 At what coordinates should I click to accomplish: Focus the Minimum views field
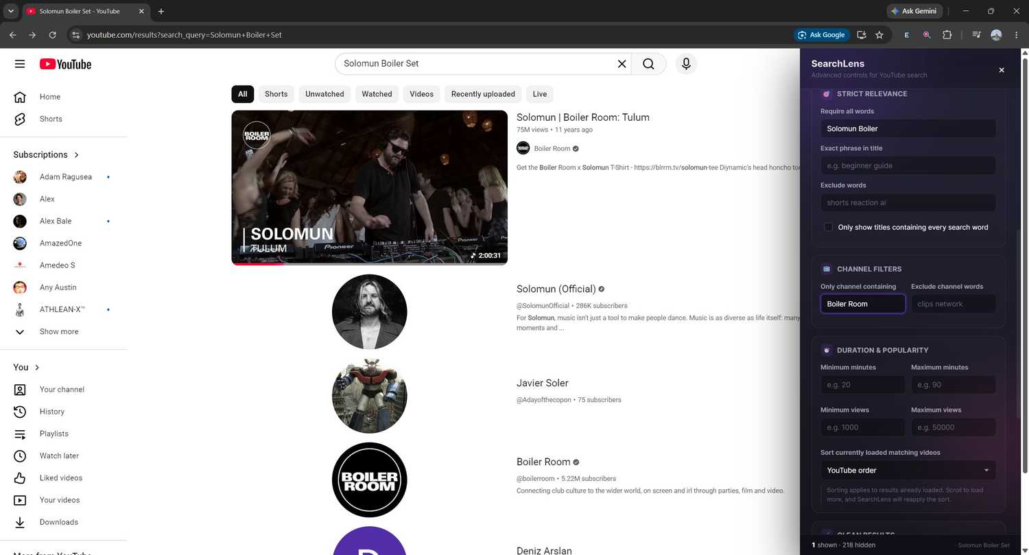[x=863, y=427]
